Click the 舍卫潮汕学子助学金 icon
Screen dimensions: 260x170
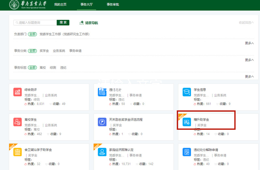pyautogui.click(x=18, y=152)
